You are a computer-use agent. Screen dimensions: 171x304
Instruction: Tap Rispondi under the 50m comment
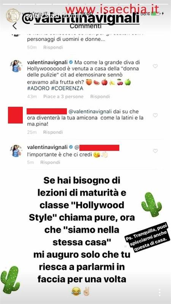click(53, 47)
